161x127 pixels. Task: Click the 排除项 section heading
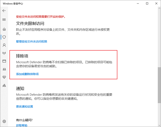pyautogui.click(x=22, y=56)
